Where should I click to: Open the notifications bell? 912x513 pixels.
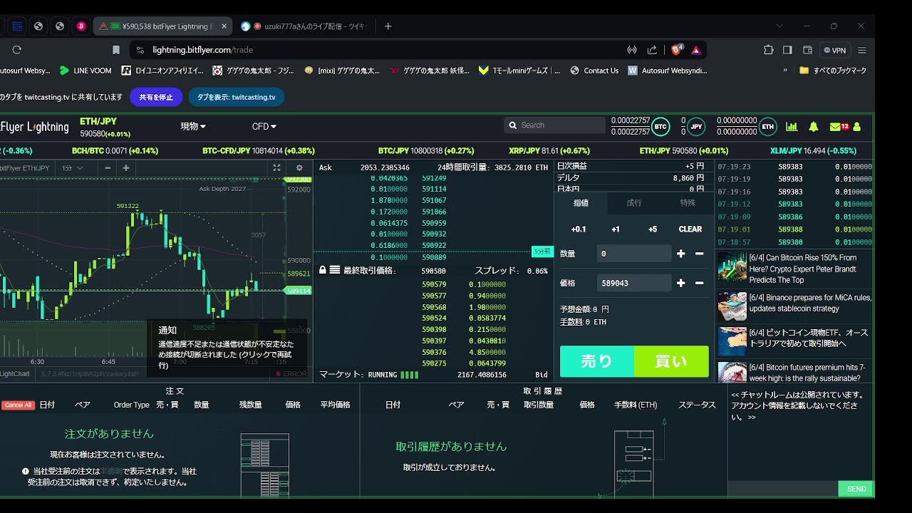813,127
